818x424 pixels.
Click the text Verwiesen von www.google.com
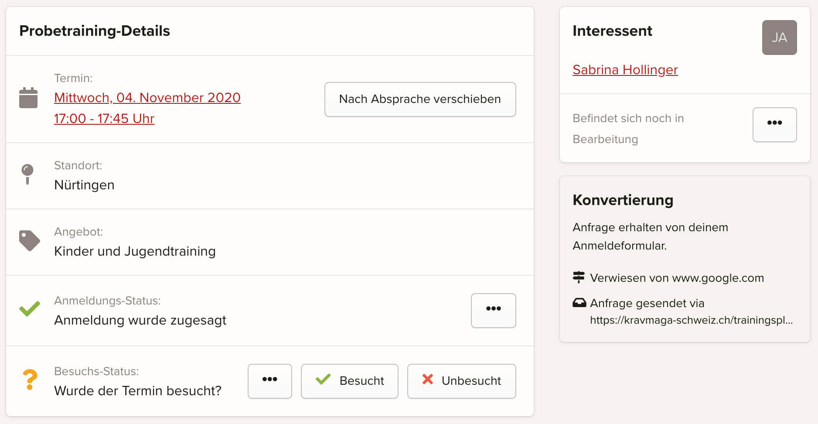click(677, 278)
